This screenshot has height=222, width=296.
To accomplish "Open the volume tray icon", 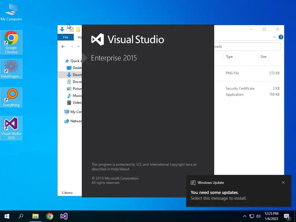I will (x=258, y=216).
